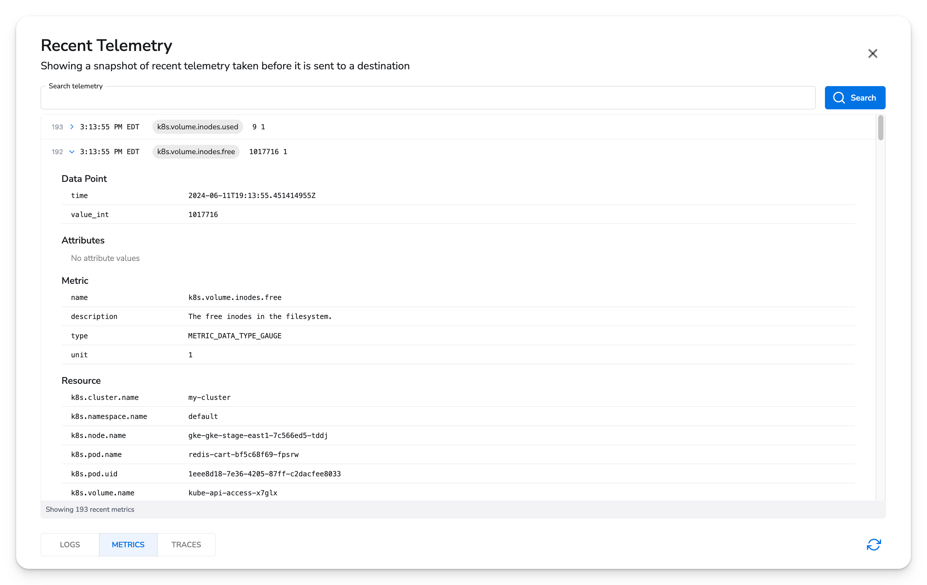
Task: Click the METRIC_DATA_TYPE_GAUGE type value
Action: coord(235,335)
